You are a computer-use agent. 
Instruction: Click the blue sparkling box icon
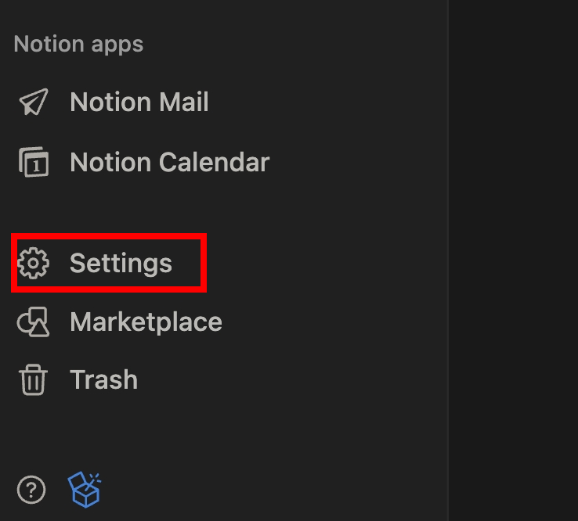tap(85, 490)
